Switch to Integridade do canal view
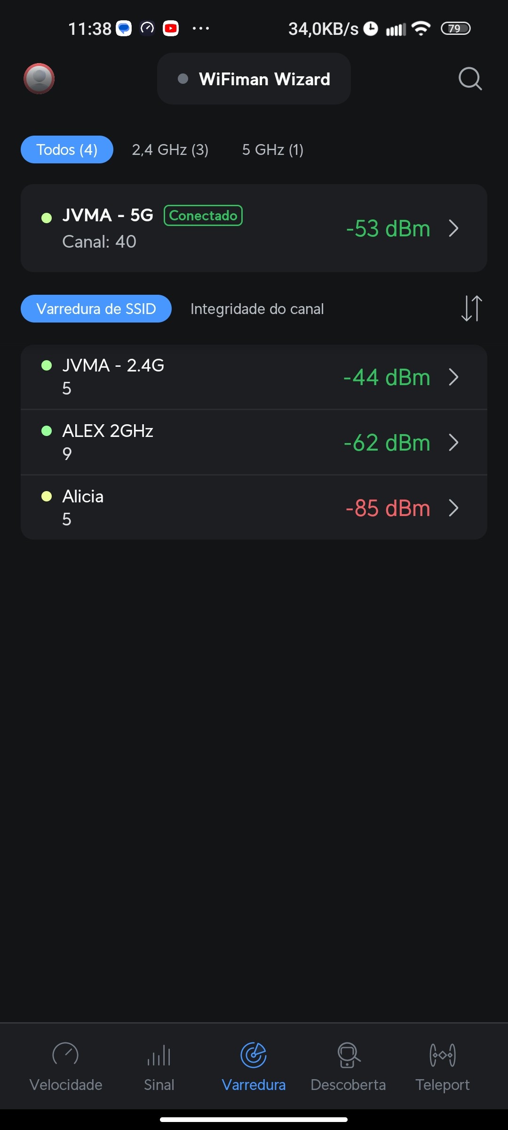This screenshot has width=508, height=1130. point(257,309)
